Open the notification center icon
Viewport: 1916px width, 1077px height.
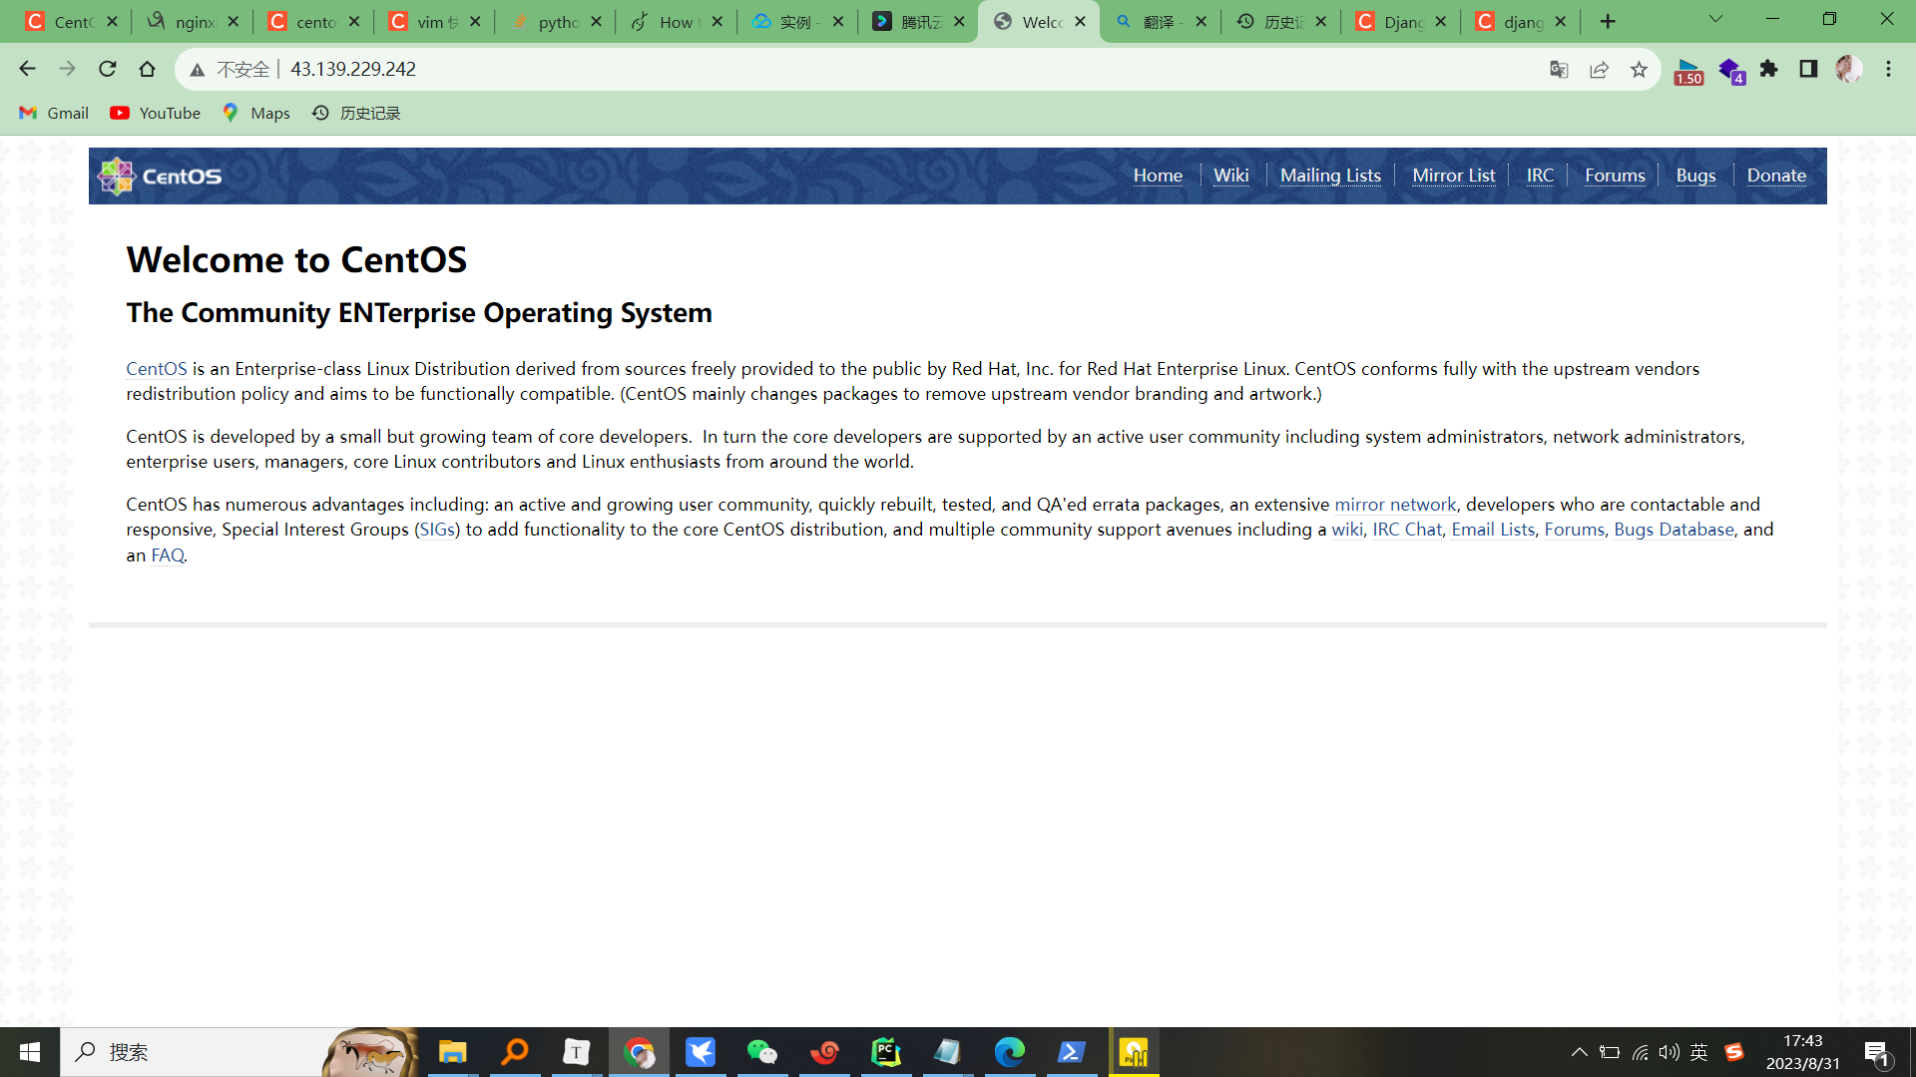coord(1876,1052)
